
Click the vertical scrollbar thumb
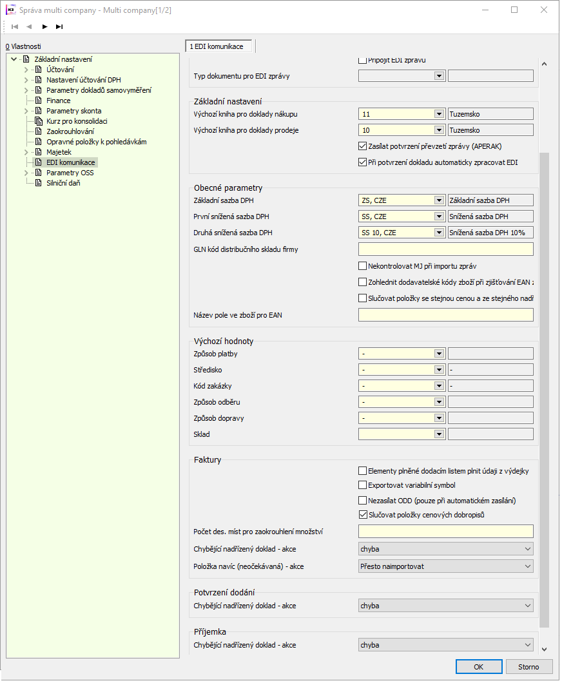(x=544, y=390)
